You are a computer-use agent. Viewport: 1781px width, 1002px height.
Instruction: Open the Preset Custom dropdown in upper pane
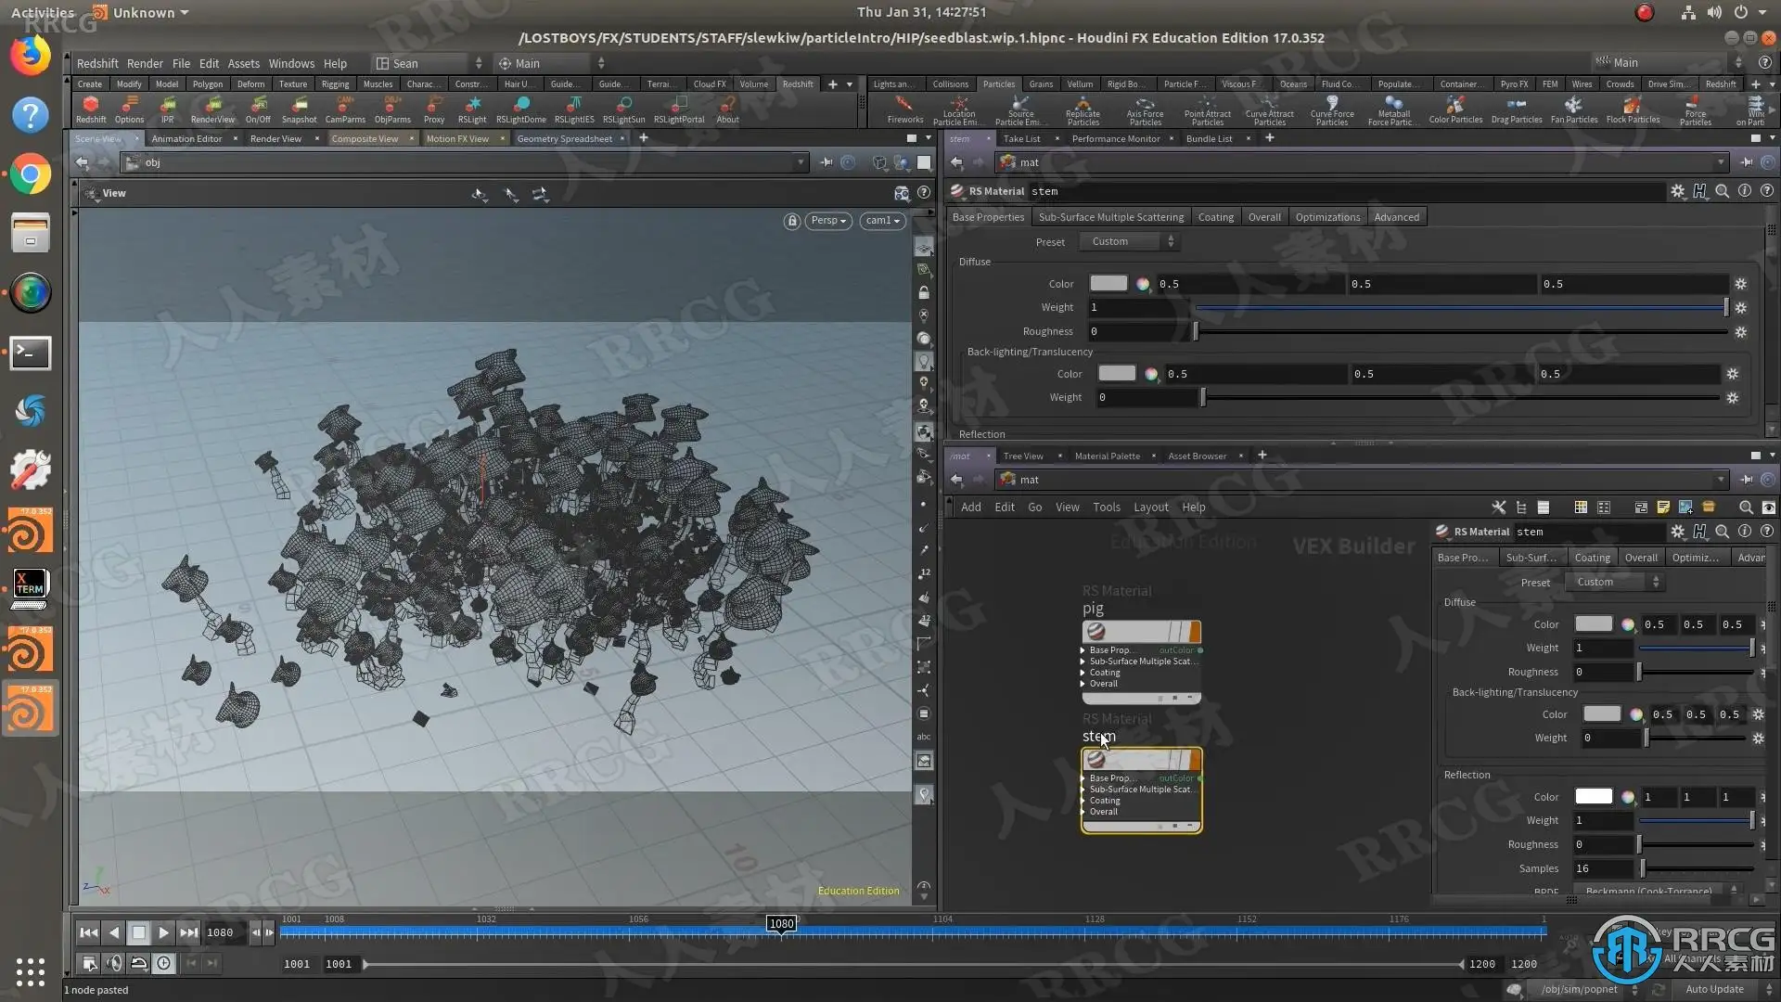point(1129,241)
